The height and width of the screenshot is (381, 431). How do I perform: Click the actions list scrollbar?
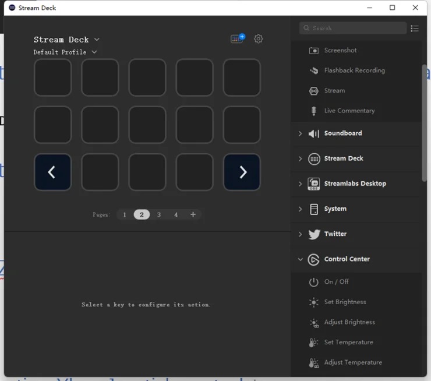coord(425,122)
